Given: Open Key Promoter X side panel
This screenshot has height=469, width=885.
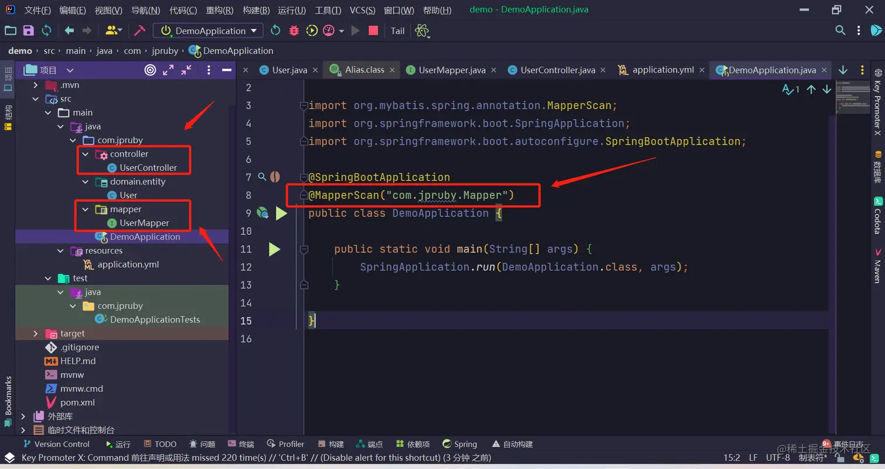Looking at the screenshot, I should tap(877, 102).
